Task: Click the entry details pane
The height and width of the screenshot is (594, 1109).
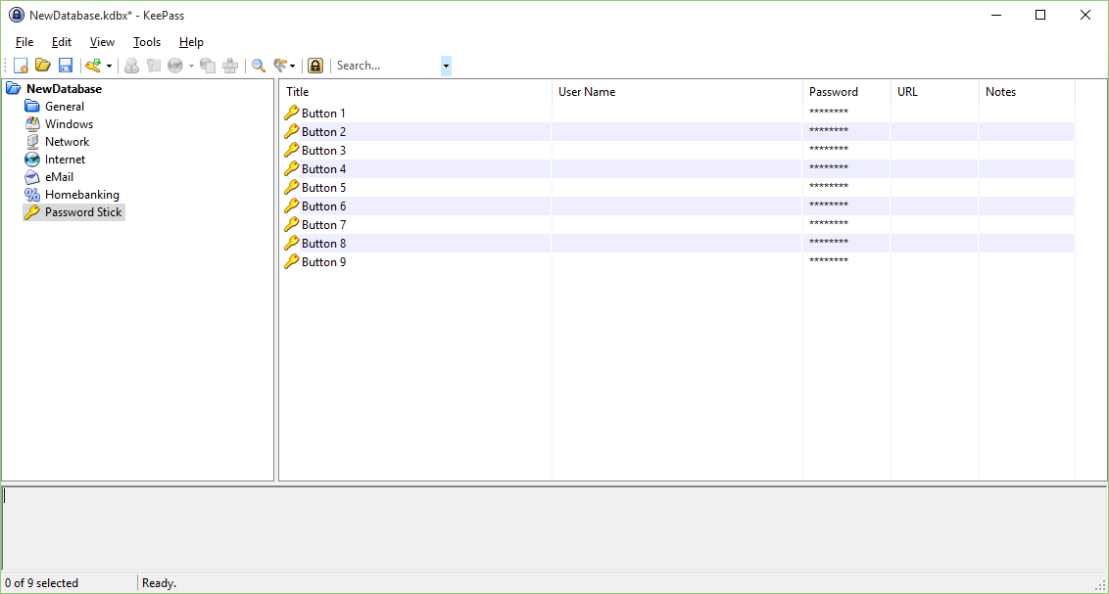Action: click(x=554, y=528)
